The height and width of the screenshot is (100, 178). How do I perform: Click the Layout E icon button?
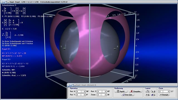tap(148, 91)
